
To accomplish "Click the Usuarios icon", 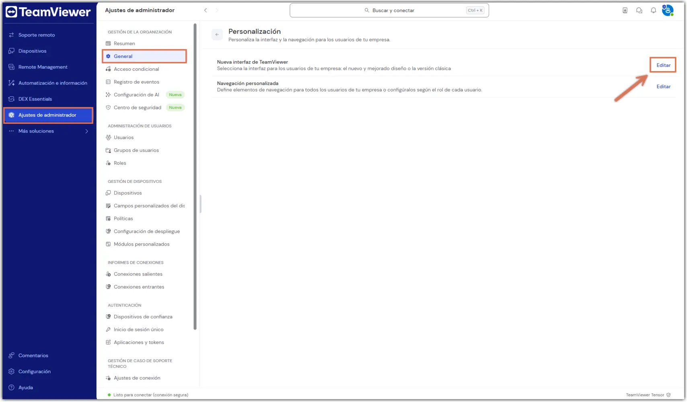I will (x=108, y=137).
